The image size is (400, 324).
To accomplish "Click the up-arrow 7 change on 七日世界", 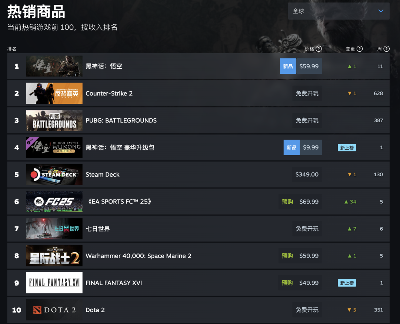I will 352,229.
